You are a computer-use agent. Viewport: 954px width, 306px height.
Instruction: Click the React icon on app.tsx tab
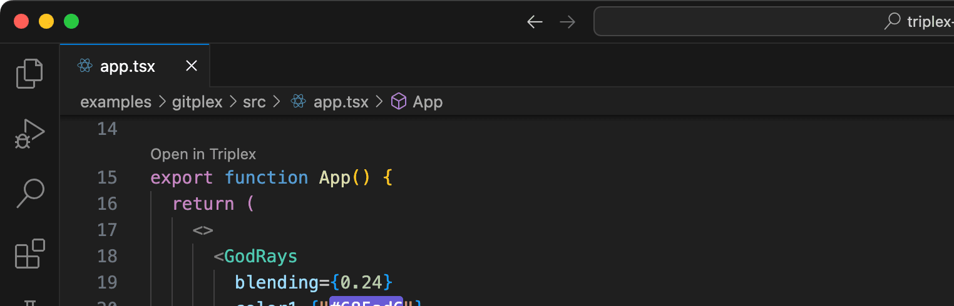click(85, 66)
